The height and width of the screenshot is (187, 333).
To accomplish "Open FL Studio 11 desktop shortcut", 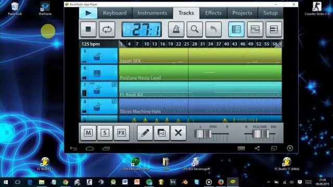I will [45, 164].
